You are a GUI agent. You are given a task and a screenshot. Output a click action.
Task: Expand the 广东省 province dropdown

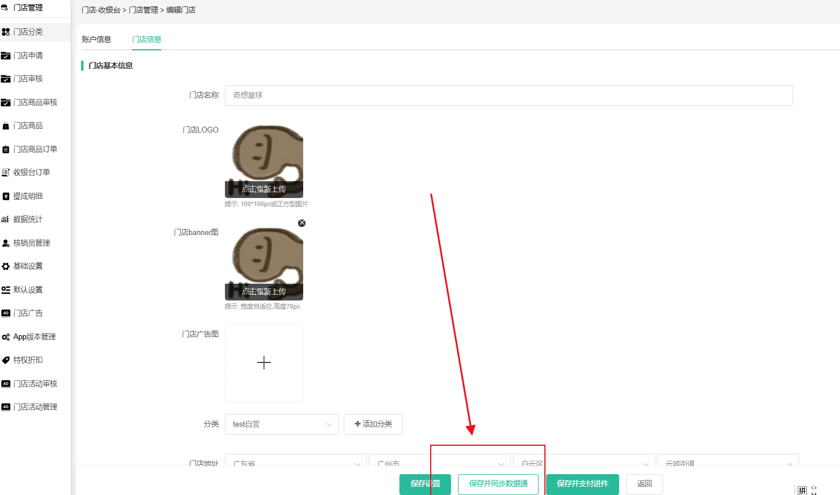295,463
